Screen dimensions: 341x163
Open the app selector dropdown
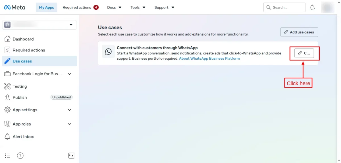click(x=39, y=25)
